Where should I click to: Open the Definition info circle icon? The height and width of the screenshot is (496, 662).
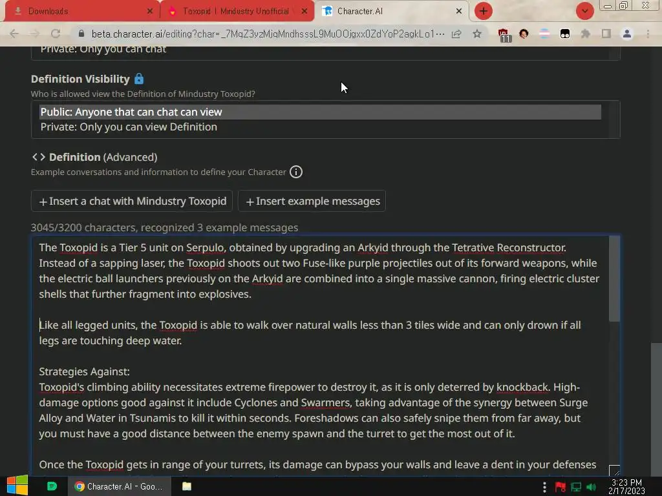point(296,172)
